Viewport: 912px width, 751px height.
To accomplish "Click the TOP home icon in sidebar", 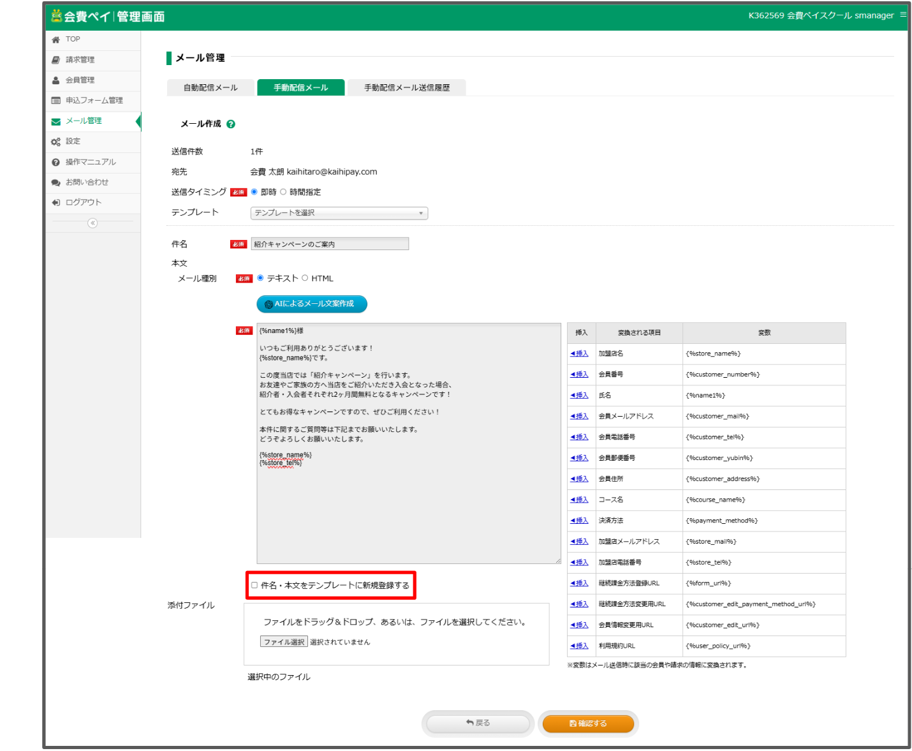I will coord(56,40).
